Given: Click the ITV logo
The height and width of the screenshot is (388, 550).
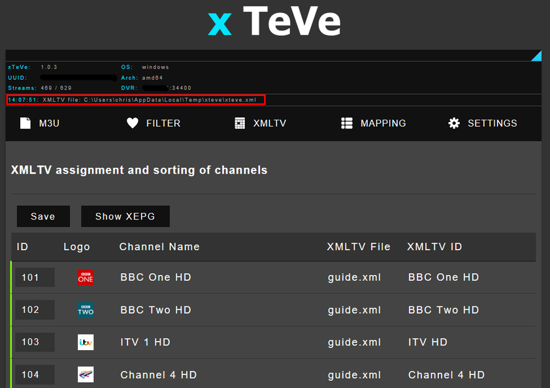Looking at the screenshot, I should (x=86, y=342).
